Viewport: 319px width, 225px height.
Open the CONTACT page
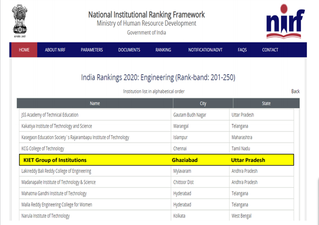[270, 50]
